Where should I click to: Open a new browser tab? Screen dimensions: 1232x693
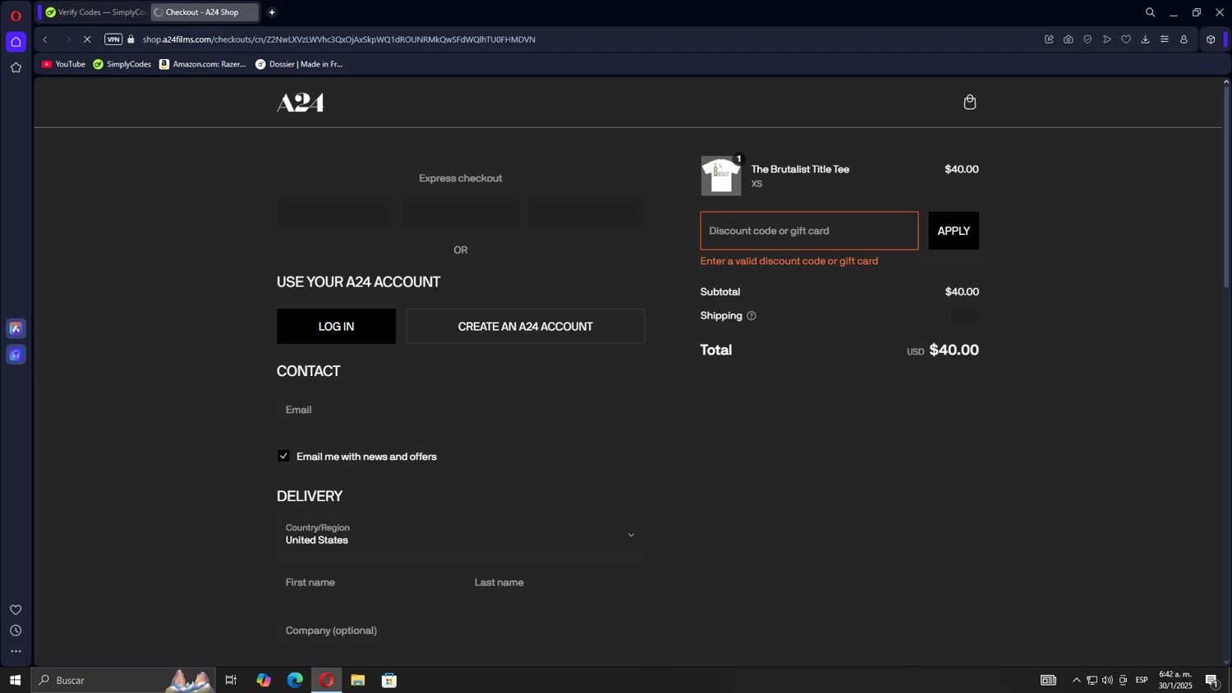[272, 12]
